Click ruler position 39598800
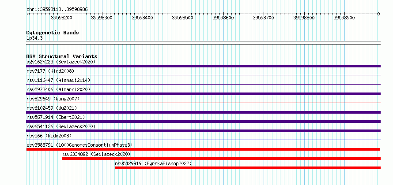Viewport: 393px width, 185px height. click(x=304, y=18)
